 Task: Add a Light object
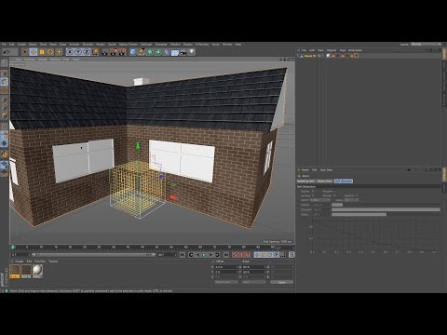click(192, 52)
